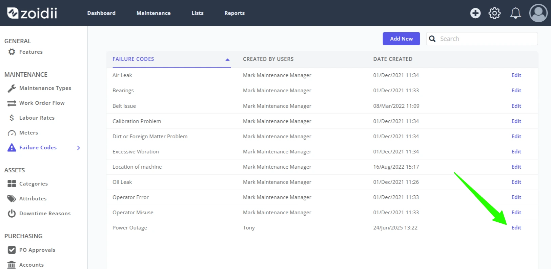
Task: Edit the Location of machine code
Action: click(516, 167)
